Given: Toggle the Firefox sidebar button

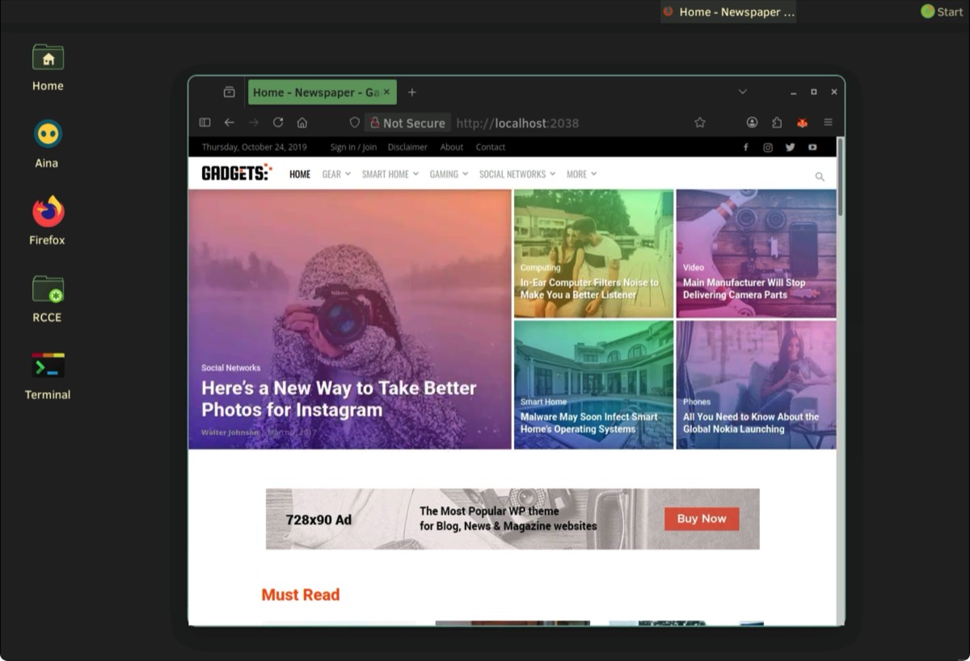Looking at the screenshot, I should (x=205, y=123).
